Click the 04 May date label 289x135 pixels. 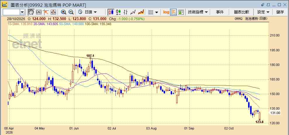tap(40, 128)
